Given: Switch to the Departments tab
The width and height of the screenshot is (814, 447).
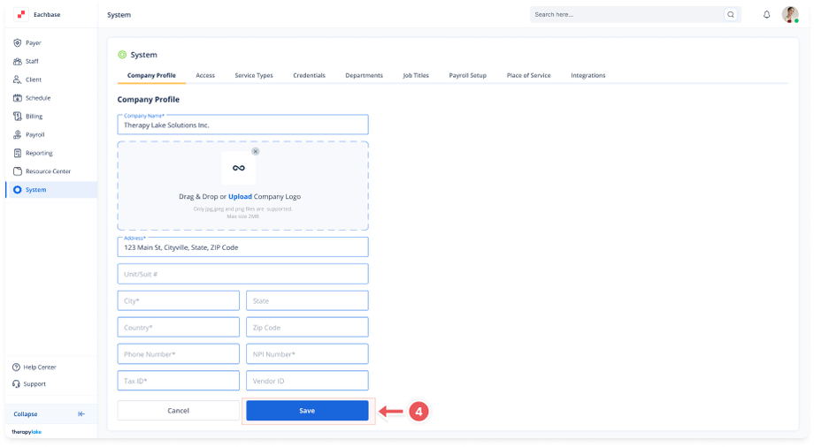Looking at the screenshot, I should coord(364,75).
